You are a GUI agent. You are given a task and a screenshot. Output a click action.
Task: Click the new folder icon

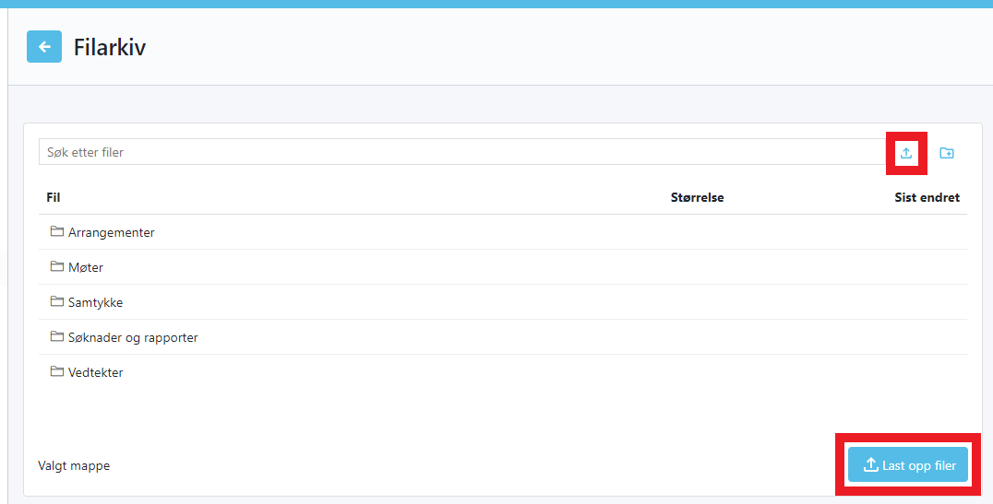point(947,153)
